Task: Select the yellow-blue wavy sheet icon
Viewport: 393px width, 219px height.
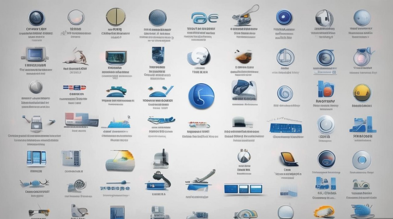Action: pos(120,161)
